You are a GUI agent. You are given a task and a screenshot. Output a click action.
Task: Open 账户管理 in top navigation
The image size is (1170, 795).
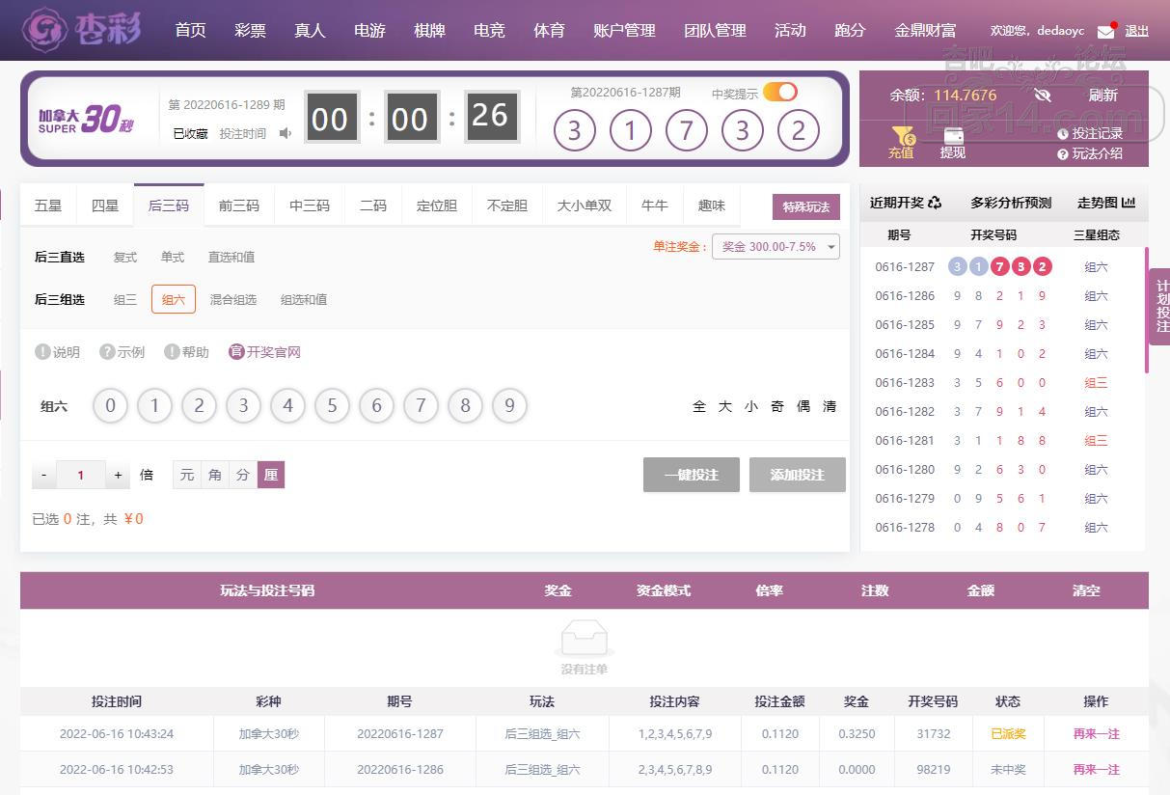click(624, 30)
